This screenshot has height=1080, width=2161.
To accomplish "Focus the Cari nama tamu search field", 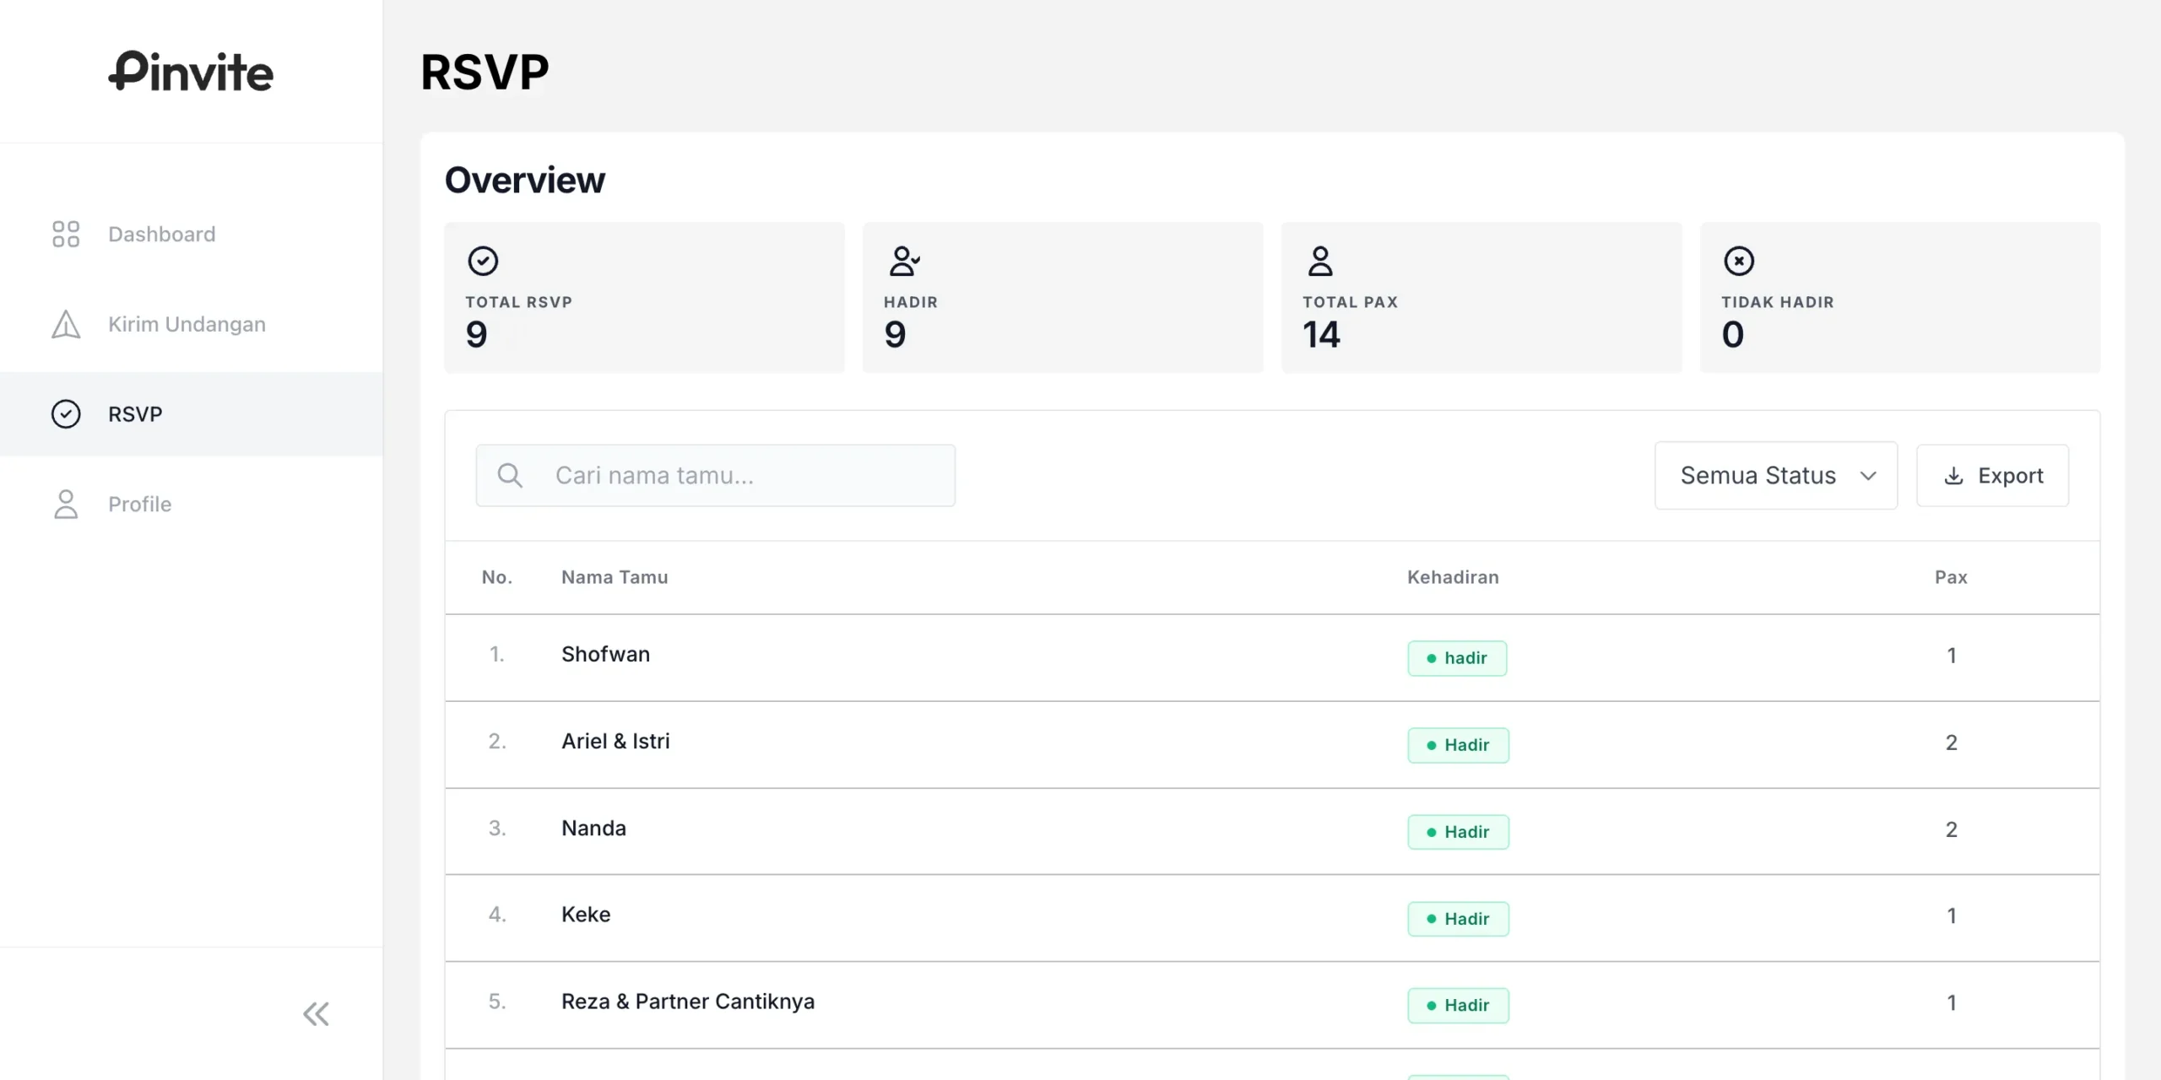I will (x=716, y=476).
